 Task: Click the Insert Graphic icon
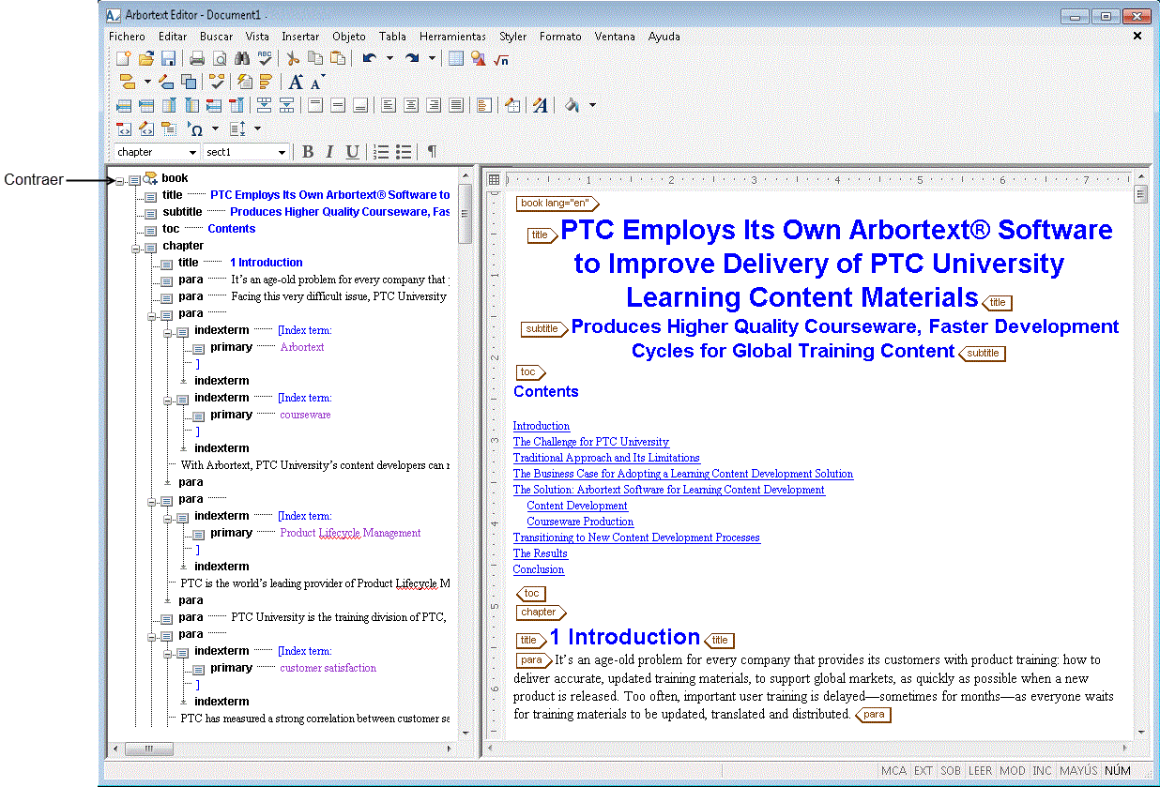point(478,58)
